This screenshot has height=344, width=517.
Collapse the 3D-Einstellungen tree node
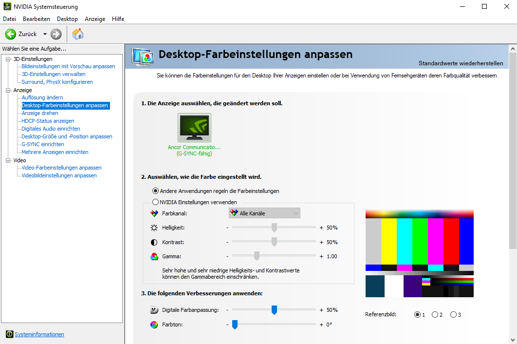tap(8, 59)
